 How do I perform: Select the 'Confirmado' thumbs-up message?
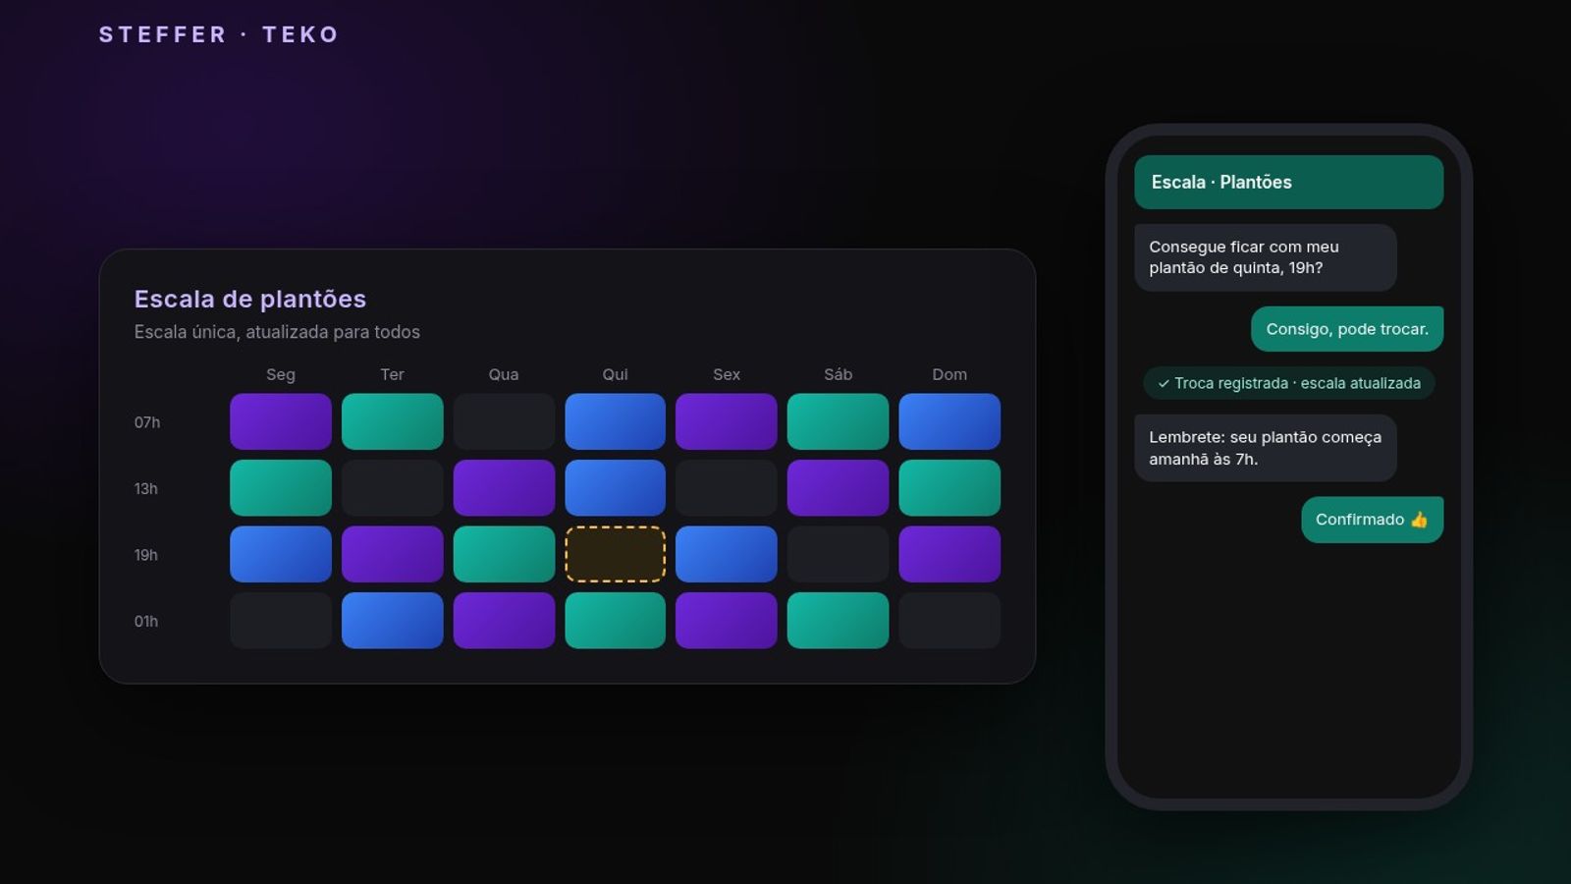pos(1372,520)
